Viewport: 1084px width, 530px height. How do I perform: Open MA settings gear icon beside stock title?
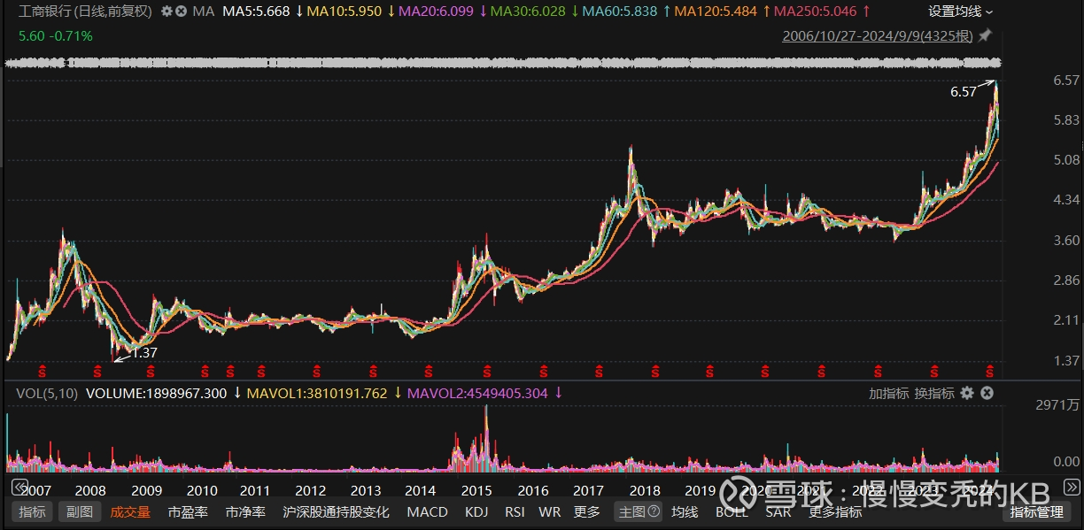[166, 12]
